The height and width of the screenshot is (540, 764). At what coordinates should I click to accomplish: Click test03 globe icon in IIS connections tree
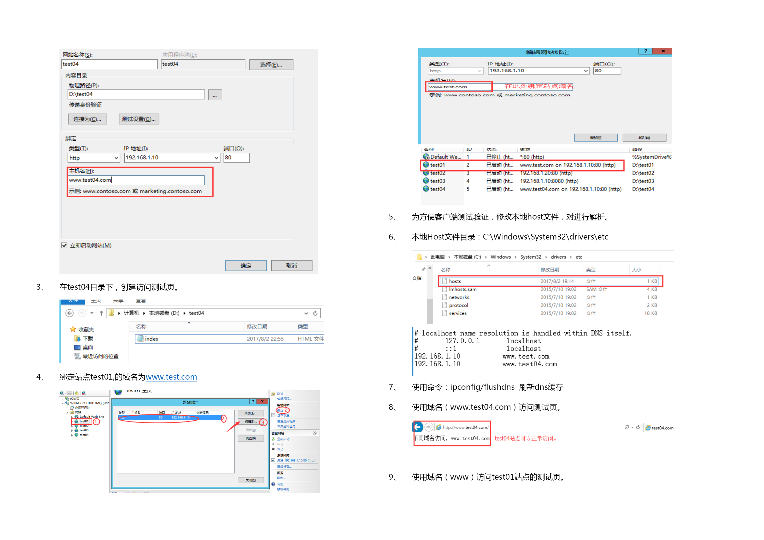(77, 430)
